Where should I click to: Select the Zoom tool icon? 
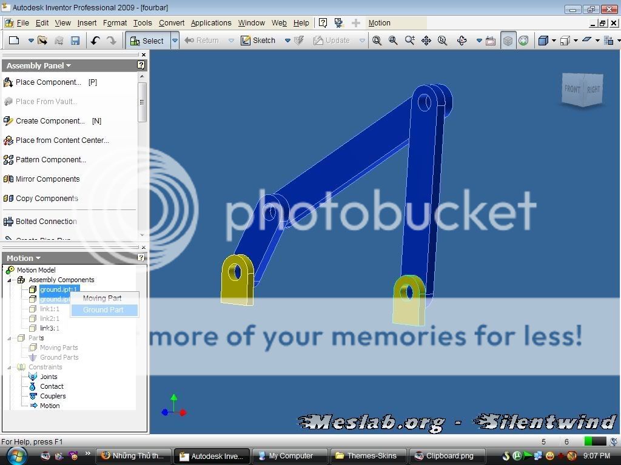tap(409, 41)
